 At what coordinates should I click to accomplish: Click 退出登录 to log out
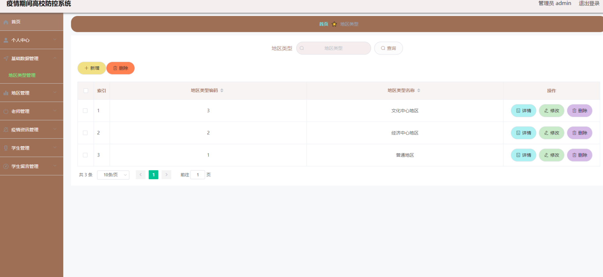click(589, 3)
